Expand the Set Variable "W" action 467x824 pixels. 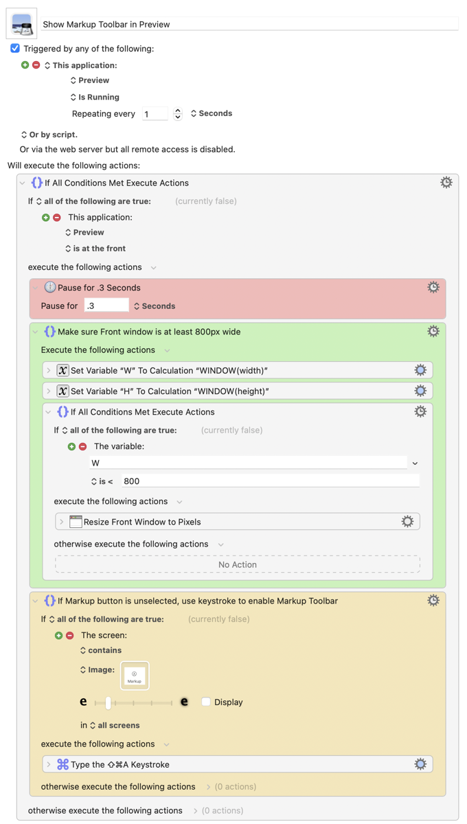point(49,371)
